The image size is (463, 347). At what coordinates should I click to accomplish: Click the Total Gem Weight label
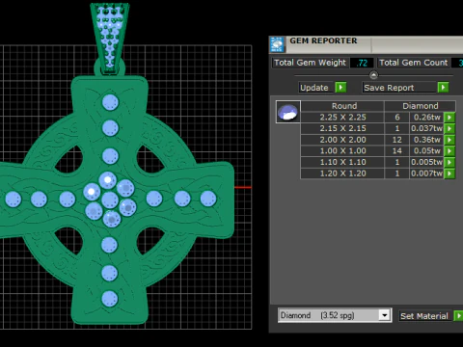310,63
